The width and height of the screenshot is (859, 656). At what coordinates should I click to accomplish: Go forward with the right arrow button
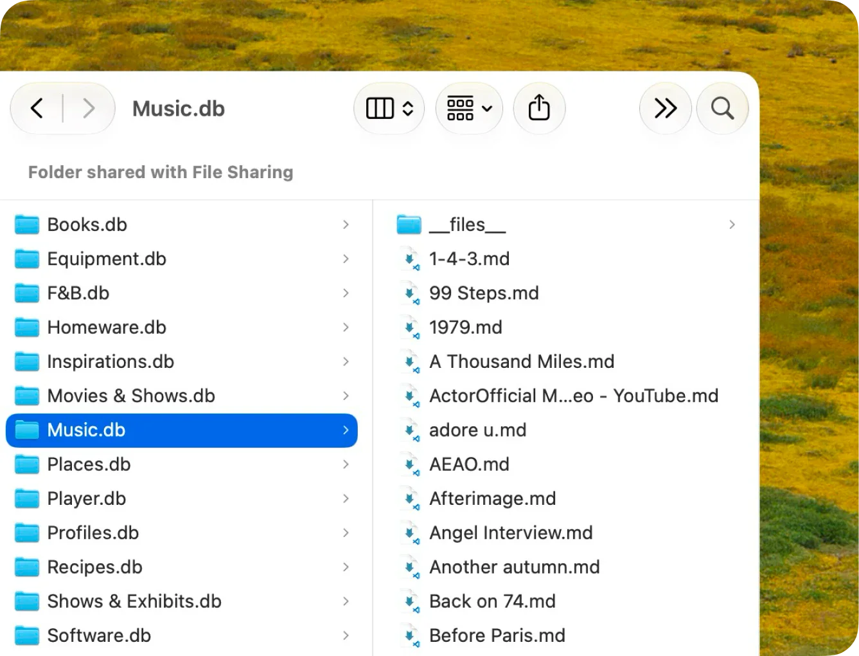tap(89, 108)
